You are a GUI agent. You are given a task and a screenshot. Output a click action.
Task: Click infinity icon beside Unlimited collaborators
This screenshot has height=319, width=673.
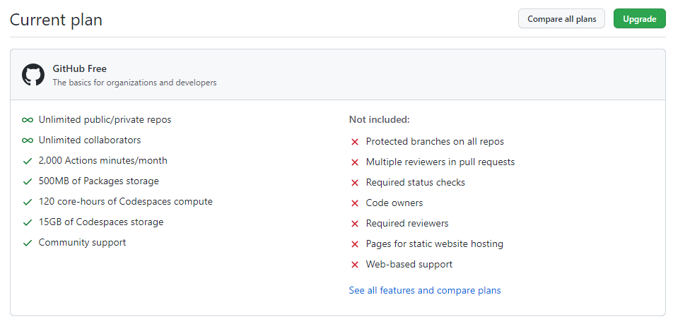click(28, 140)
